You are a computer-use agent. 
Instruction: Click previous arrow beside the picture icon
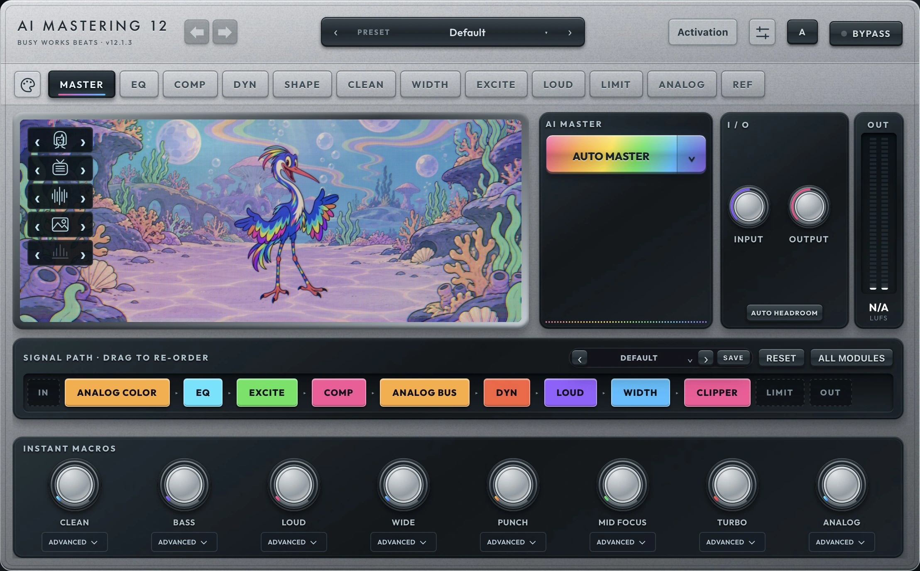click(x=37, y=227)
